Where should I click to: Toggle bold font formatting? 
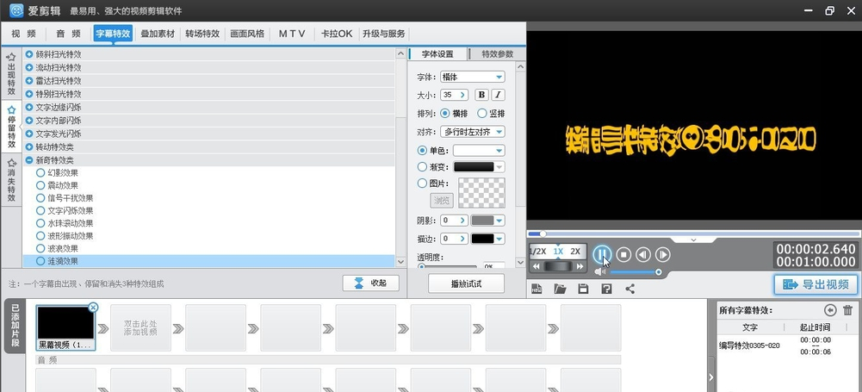tap(481, 95)
